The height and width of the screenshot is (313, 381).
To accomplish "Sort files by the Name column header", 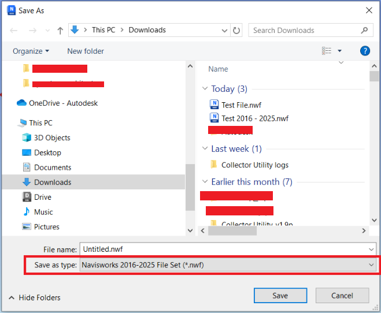I will (218, 69).
